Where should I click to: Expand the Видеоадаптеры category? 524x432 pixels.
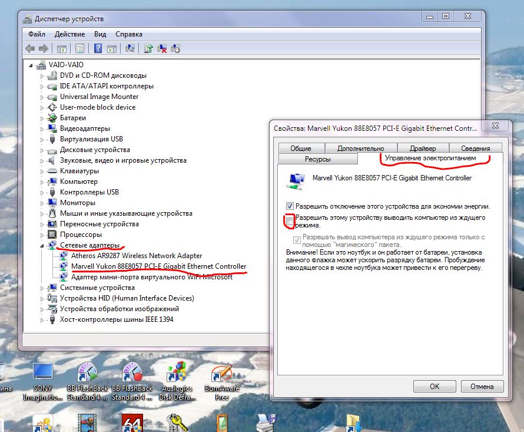pos(42,128)
